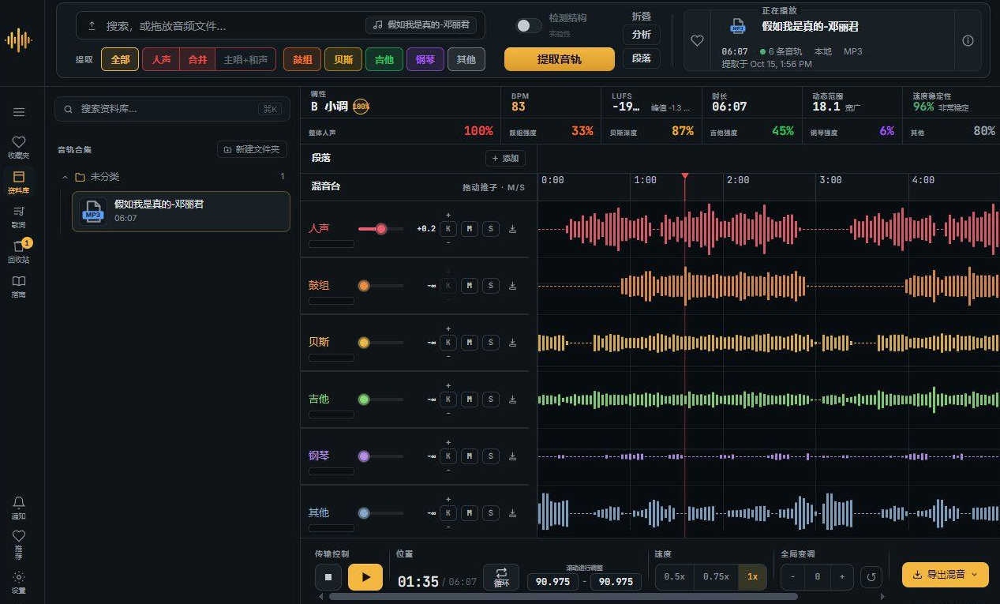1000x604 pixels.
Task: Select the 钢琴 extraction filter
Action: pos(425,59)
